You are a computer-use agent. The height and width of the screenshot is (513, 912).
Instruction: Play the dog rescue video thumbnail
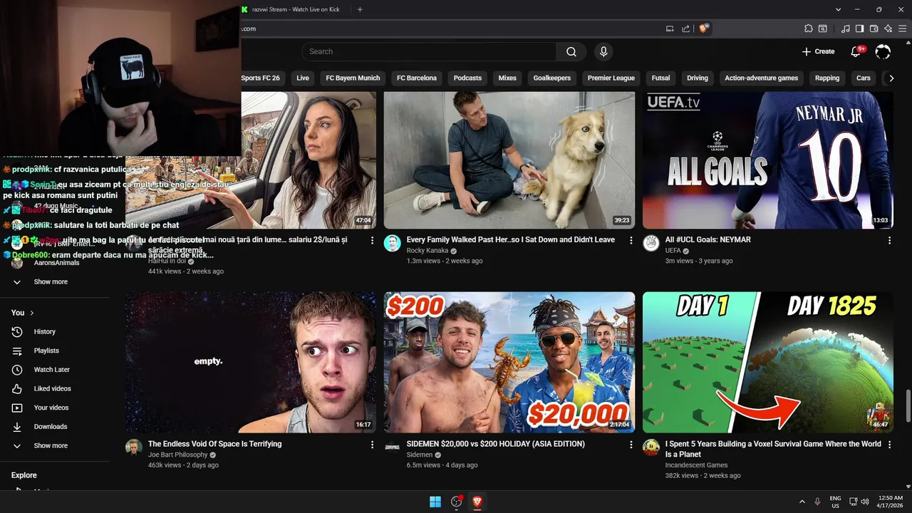[x=509, y=160]
